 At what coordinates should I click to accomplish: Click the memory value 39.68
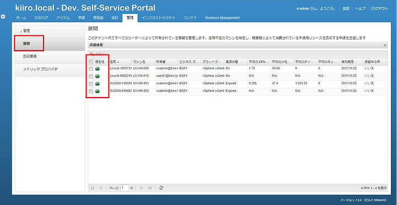276,68
